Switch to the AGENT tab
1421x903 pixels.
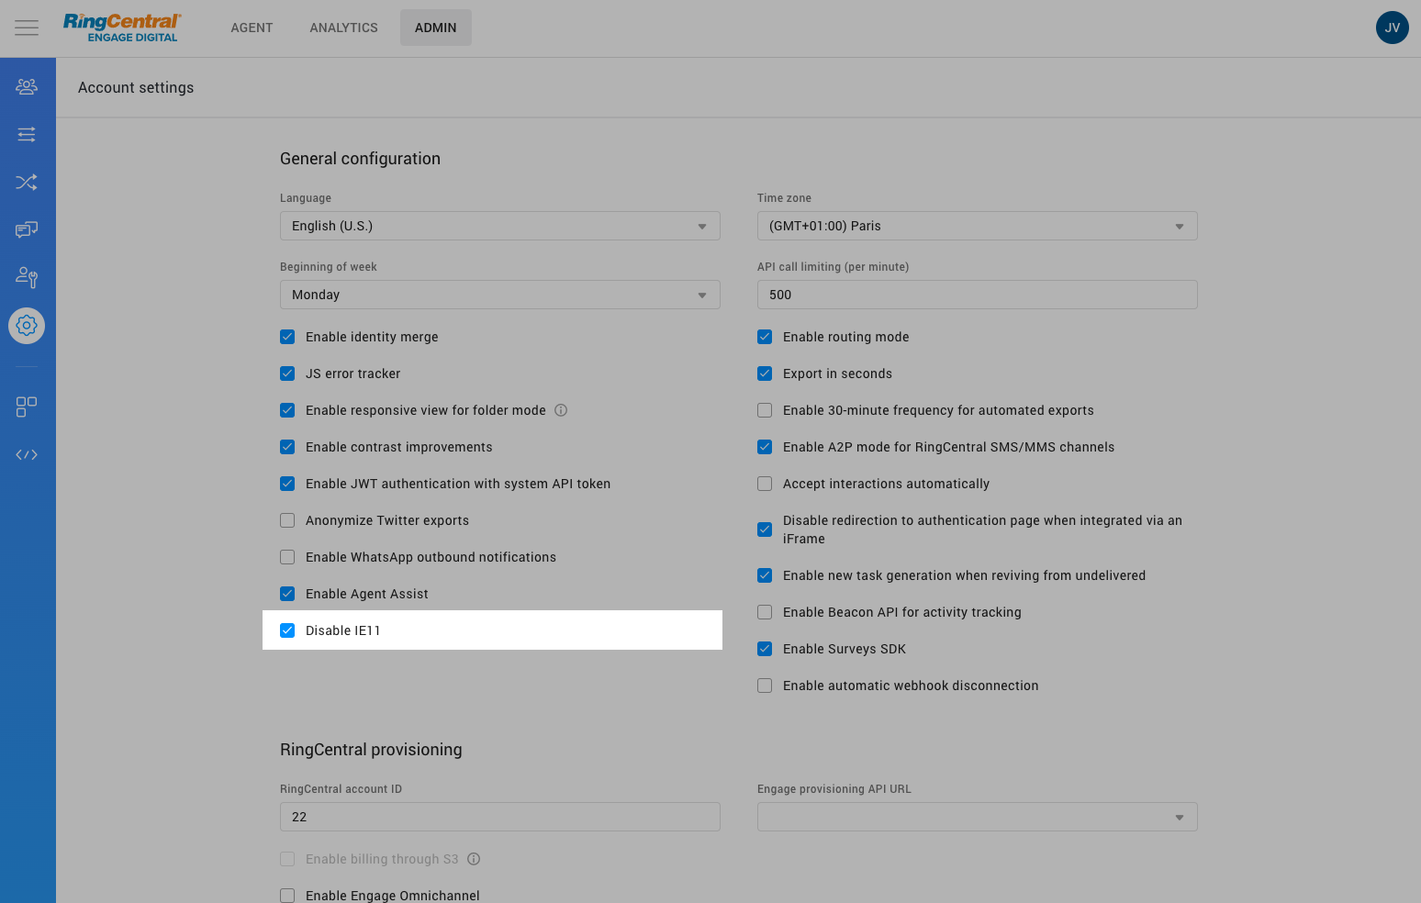252,28
